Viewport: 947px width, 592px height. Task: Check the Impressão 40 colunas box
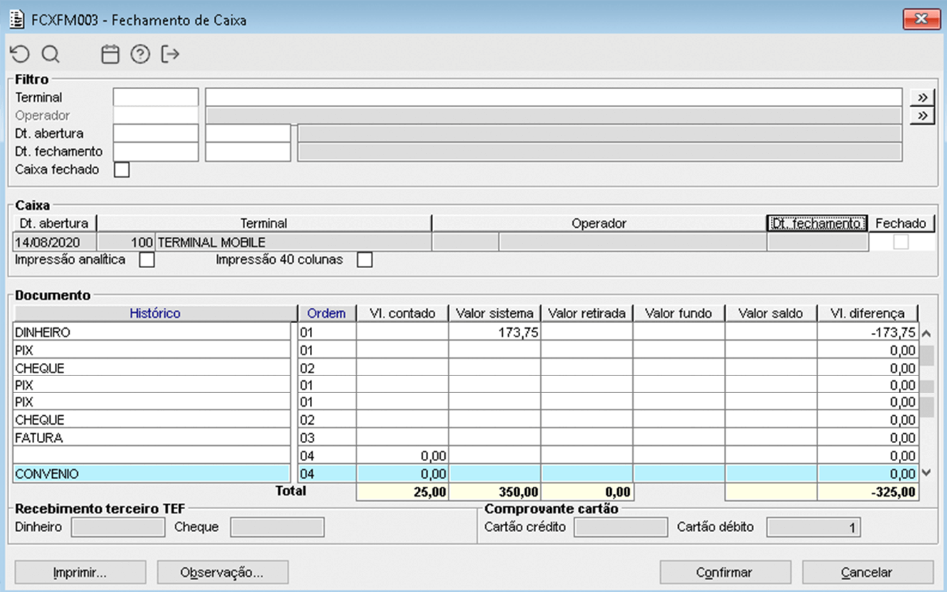365,260
